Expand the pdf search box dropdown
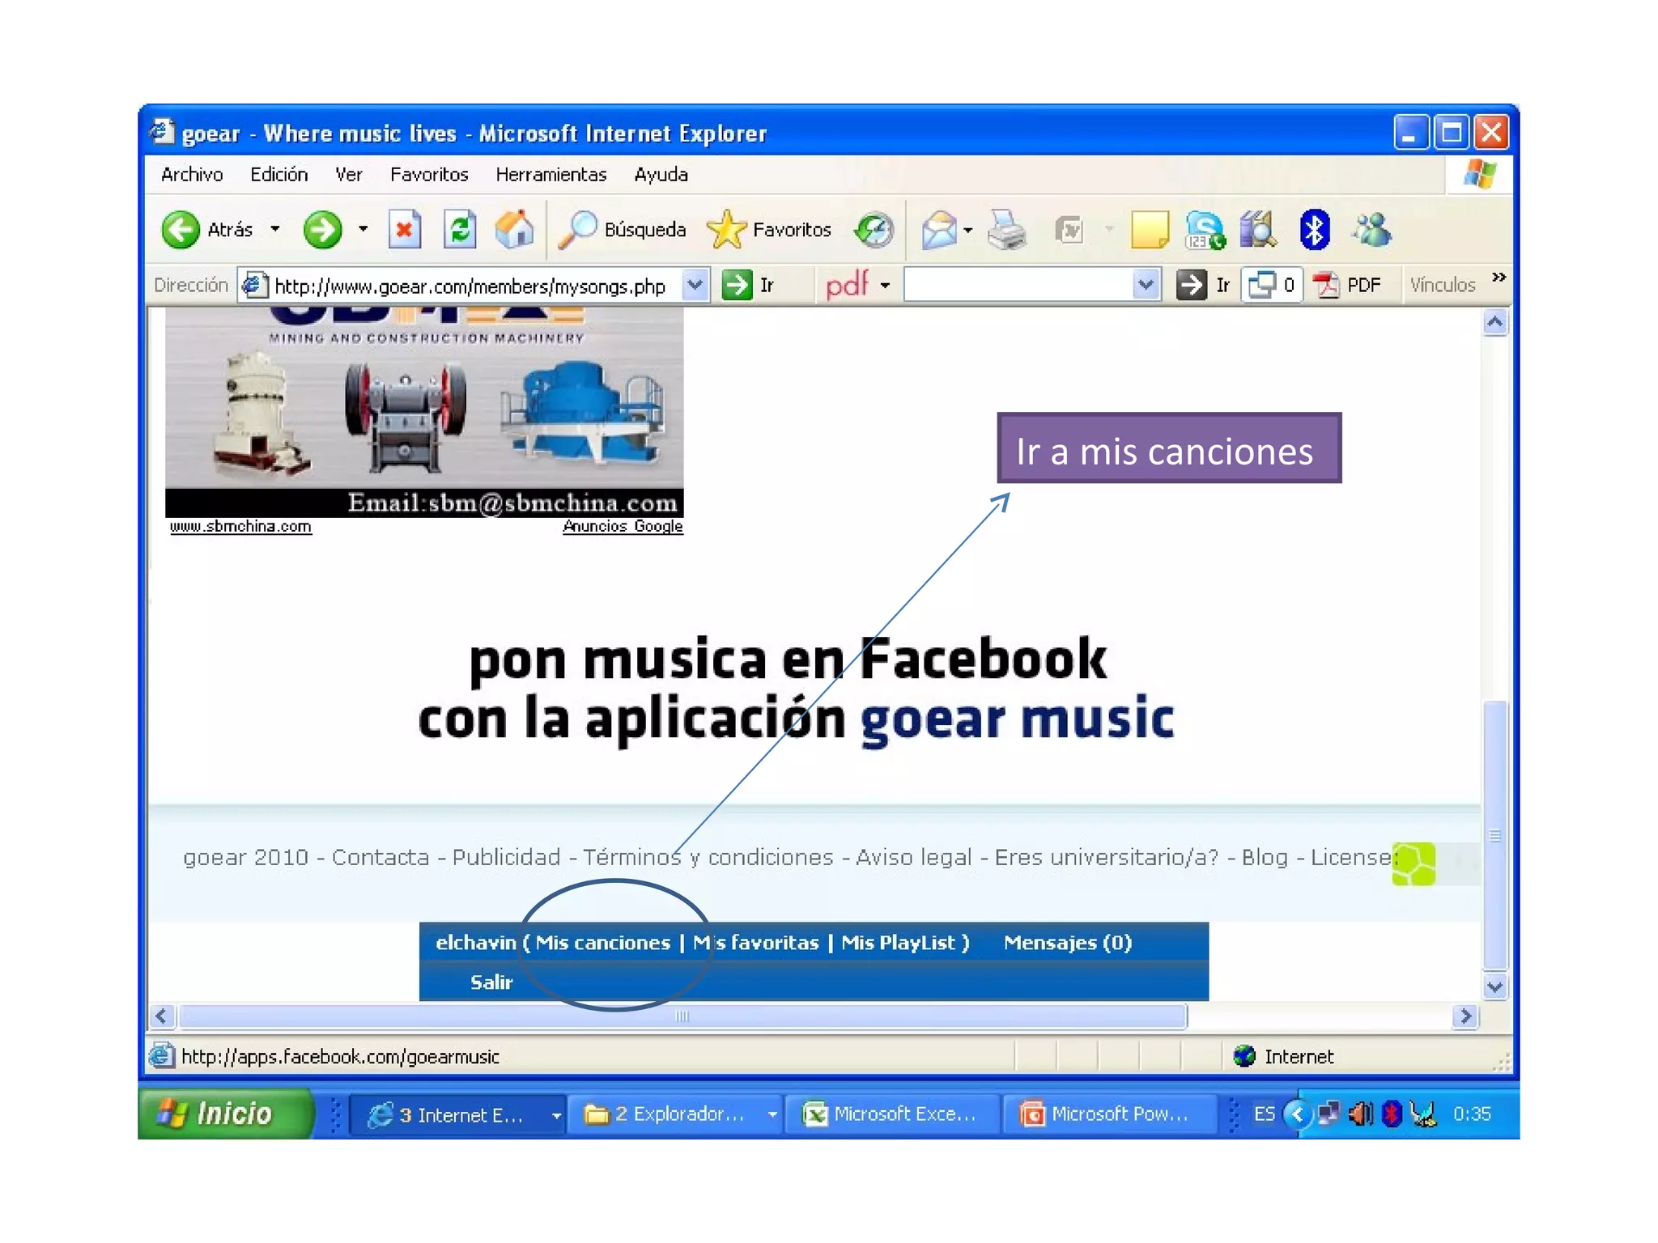This screenshot has width=1658, height=1243. [1146, 285]
